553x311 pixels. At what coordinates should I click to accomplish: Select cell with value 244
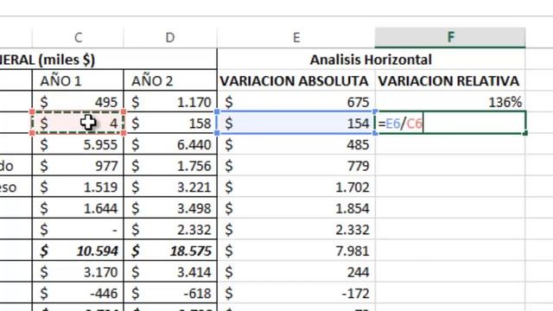pyautogui.click(x=296, y=271)
